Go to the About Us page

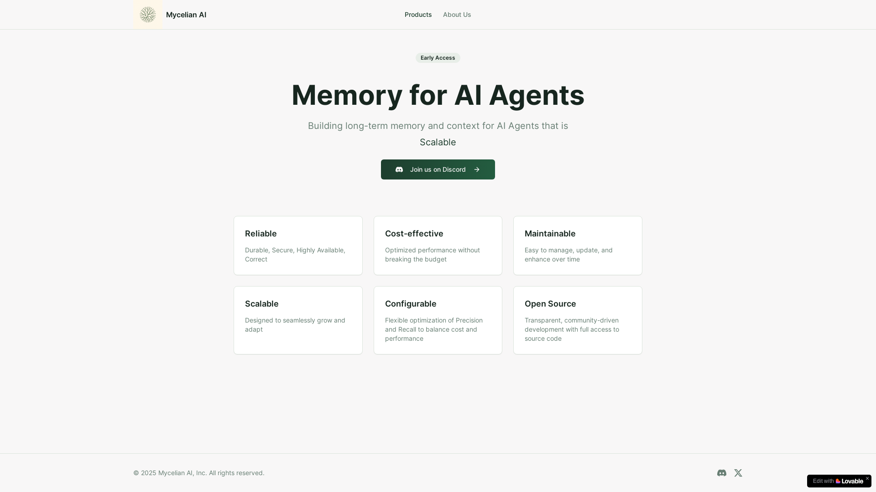click(x=457, y=15)
